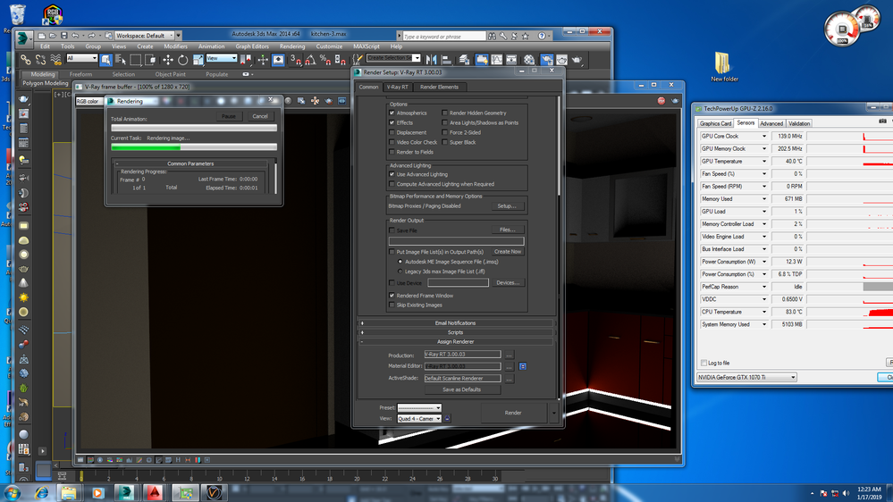
Task: Switch to GPU-Z Advanced tab
Action: pos(771,123)
